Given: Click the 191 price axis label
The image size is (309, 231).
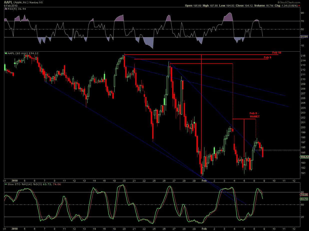Looking at the screenshot, I should (303, 173).
